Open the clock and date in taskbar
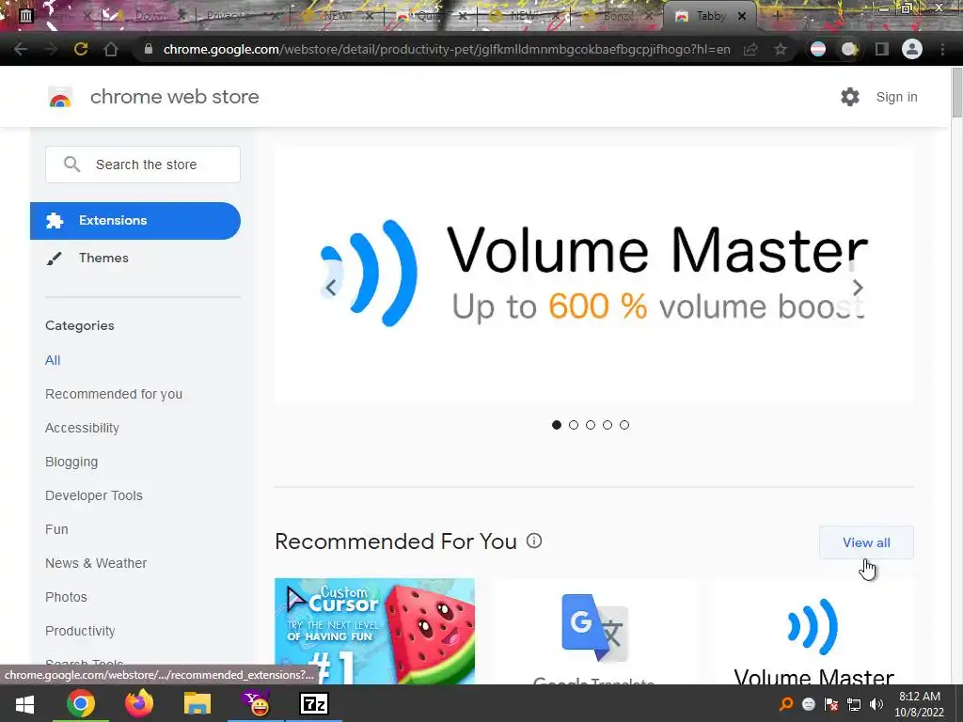963x722 pixels. [920, 704]
